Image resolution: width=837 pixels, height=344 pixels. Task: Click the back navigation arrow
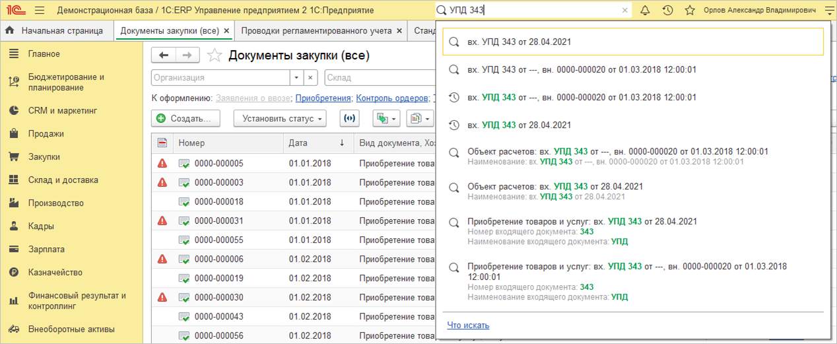click(x=164, y=55)
